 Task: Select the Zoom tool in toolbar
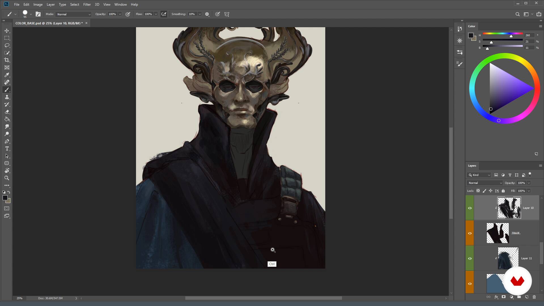[7, 178]
